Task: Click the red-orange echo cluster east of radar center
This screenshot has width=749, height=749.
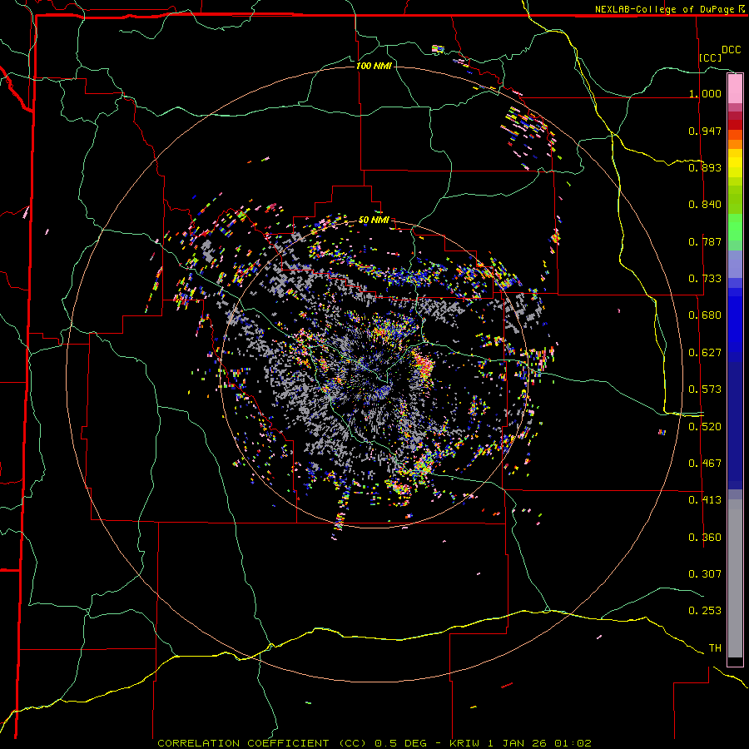Action: (424, 365)
